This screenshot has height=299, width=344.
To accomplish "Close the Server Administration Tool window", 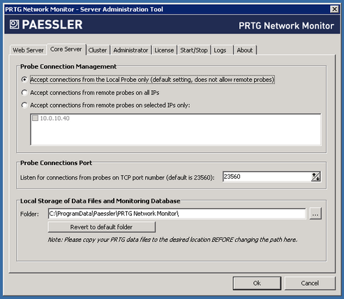I will coord(334,9).
